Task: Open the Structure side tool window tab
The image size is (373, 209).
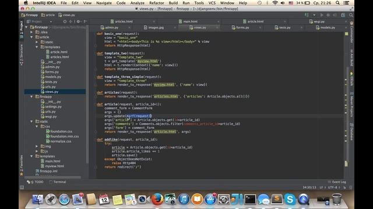Action: (x=22, y=55)
